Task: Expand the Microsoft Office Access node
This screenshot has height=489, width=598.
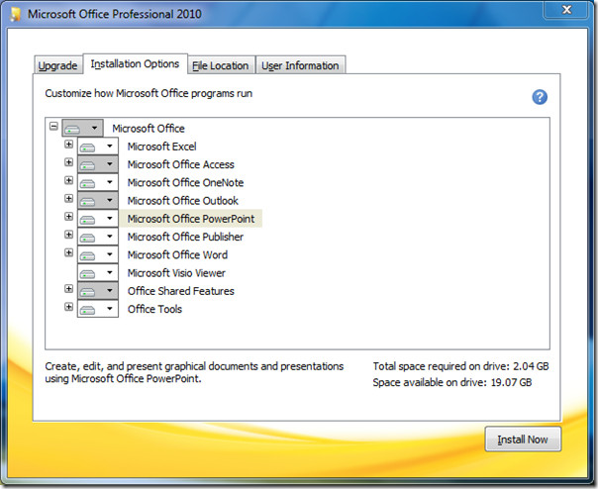Action: pyautogui.click(x=68, y=162)
